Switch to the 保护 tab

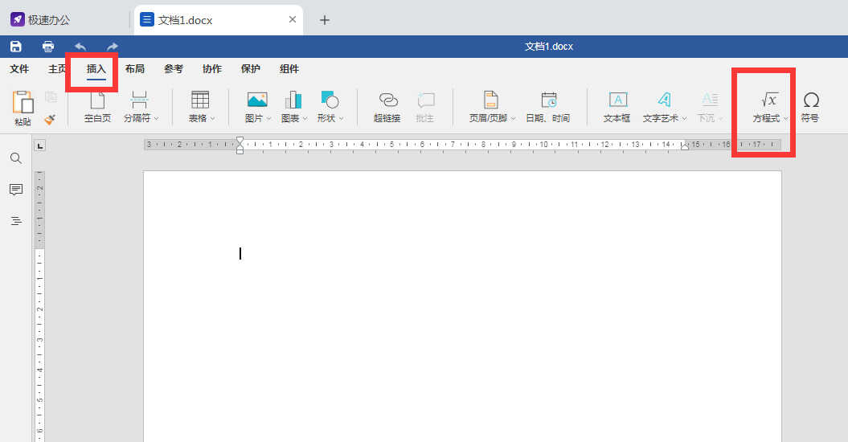[251, 69]
